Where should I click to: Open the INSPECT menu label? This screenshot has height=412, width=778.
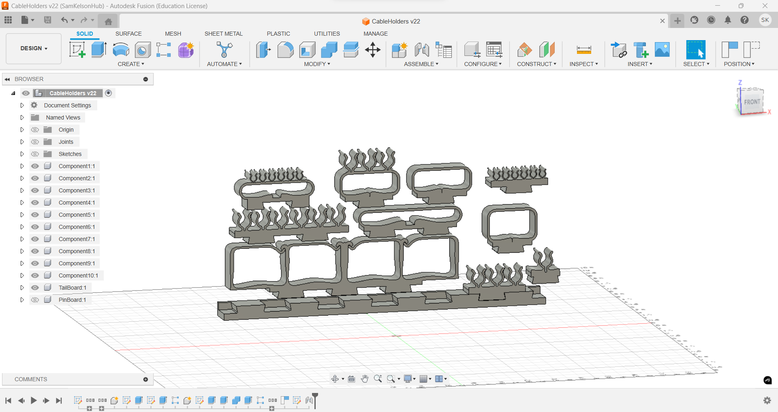click(583, 64)
